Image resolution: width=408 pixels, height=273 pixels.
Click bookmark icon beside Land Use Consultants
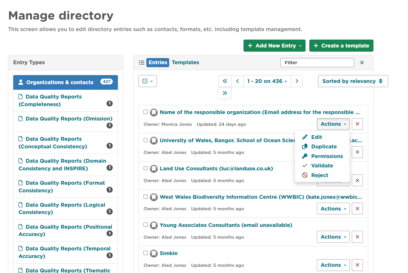coord(154,169)
